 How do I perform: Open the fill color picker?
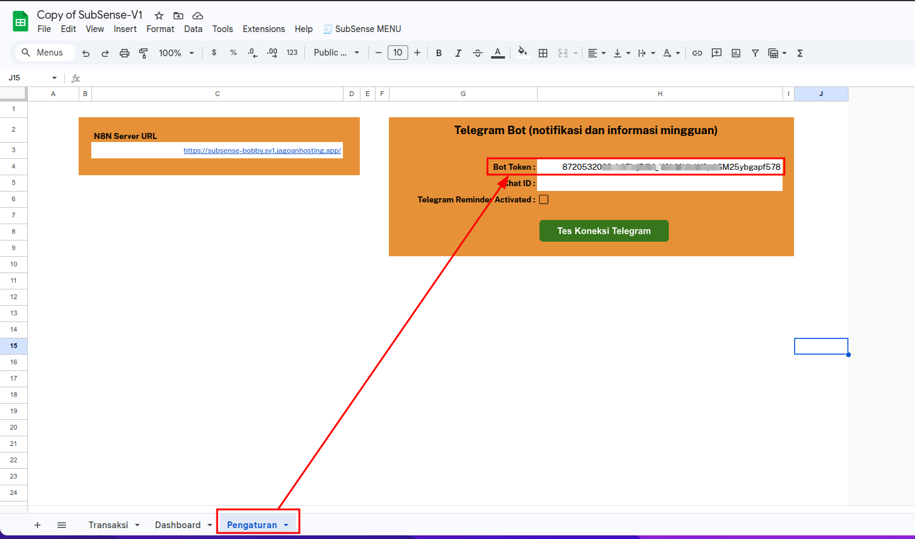coord(523,53)
